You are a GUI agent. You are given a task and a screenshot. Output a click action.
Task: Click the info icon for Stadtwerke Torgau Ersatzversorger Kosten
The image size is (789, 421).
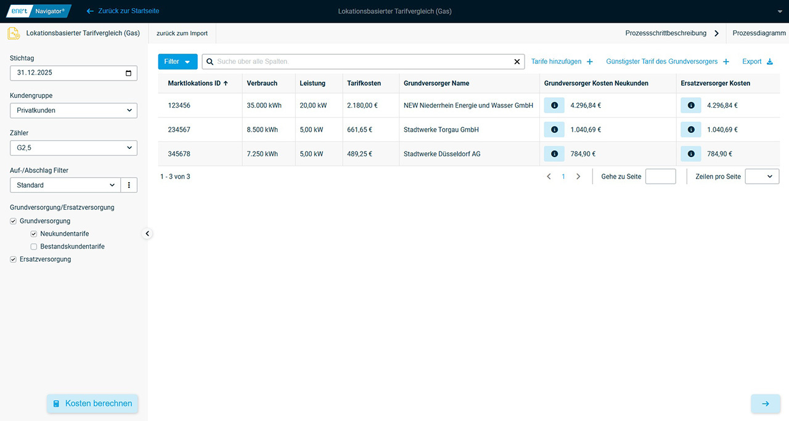(690, 130)
